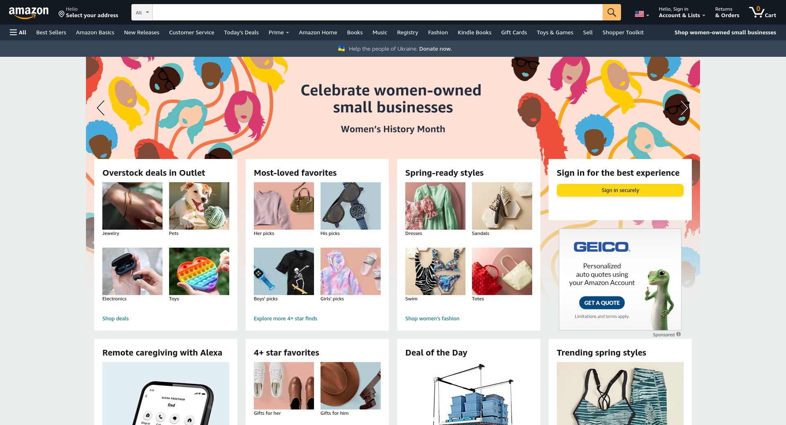Open the Prime dropdown in navigation
786x425 pixels.
tap(279, 32)
